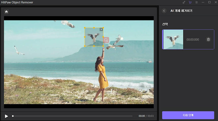
Task: Maximize the HitPaw Object Remover window
Action: tap(209, 2)
